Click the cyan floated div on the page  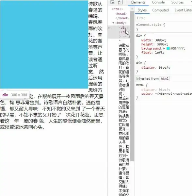[x=44, y=44]
